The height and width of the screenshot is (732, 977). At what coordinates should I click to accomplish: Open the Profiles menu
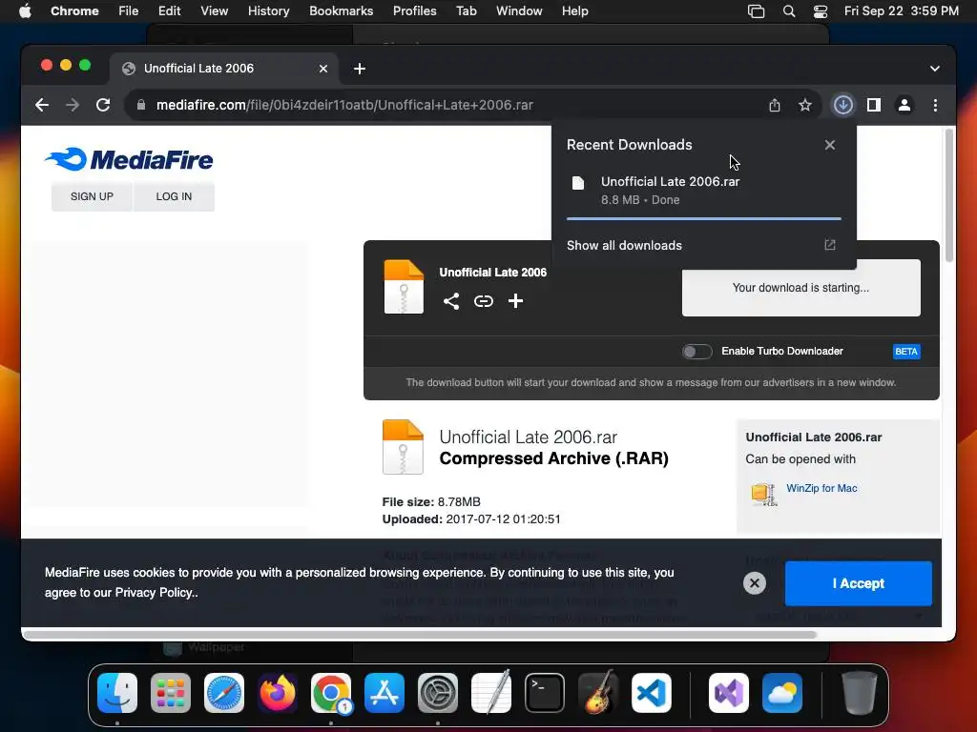[414, 11]
